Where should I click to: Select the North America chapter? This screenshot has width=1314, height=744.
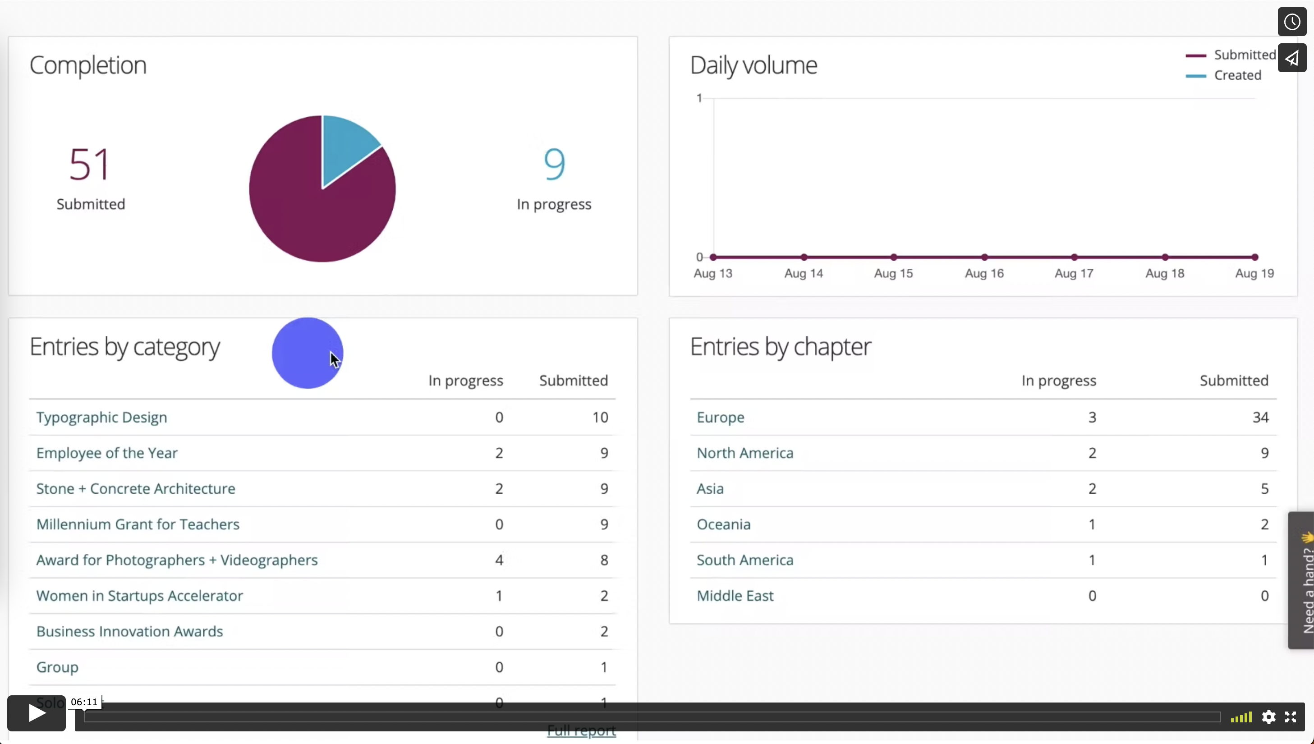(745, 453)
